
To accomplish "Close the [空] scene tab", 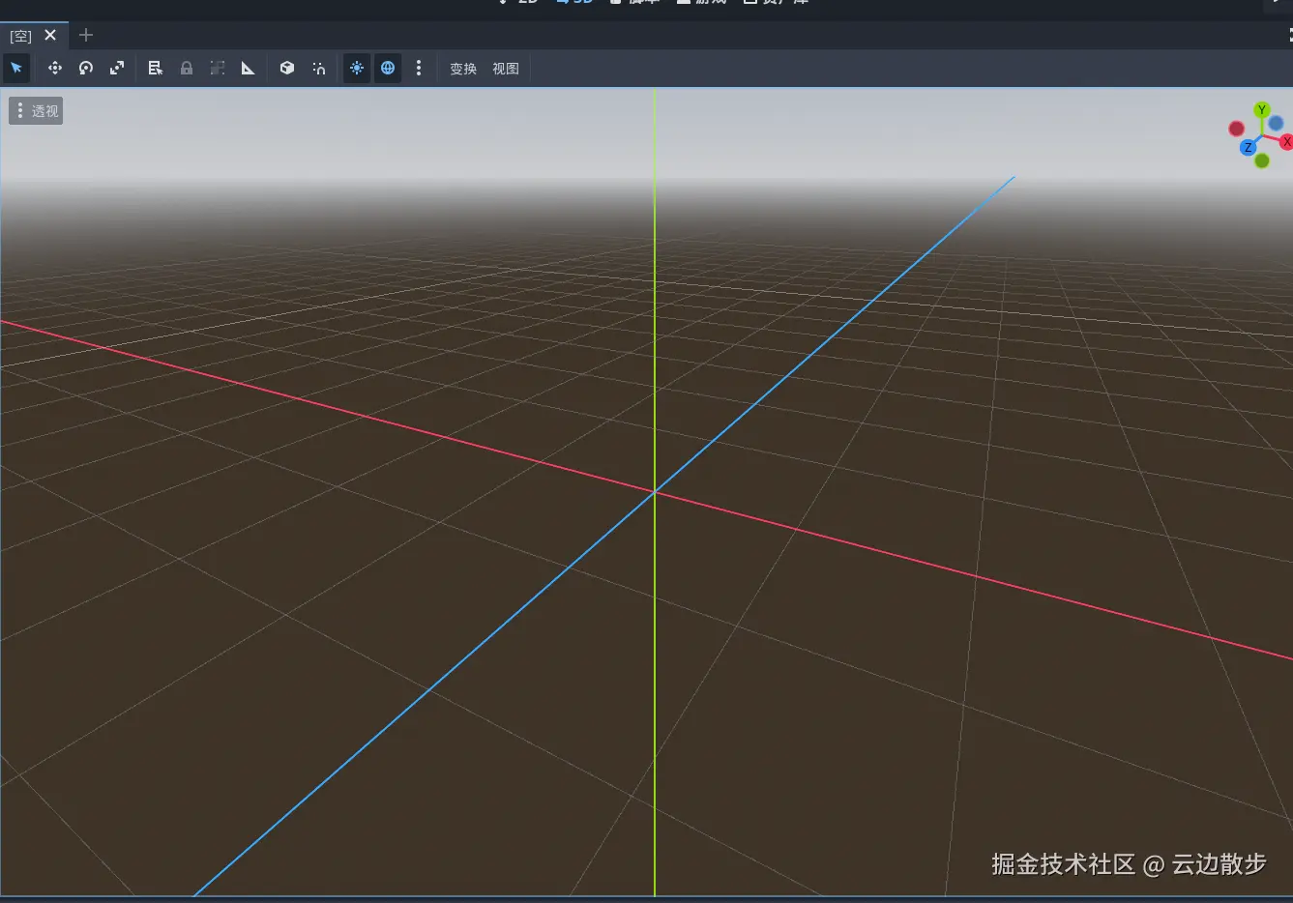I will [50, 35].
